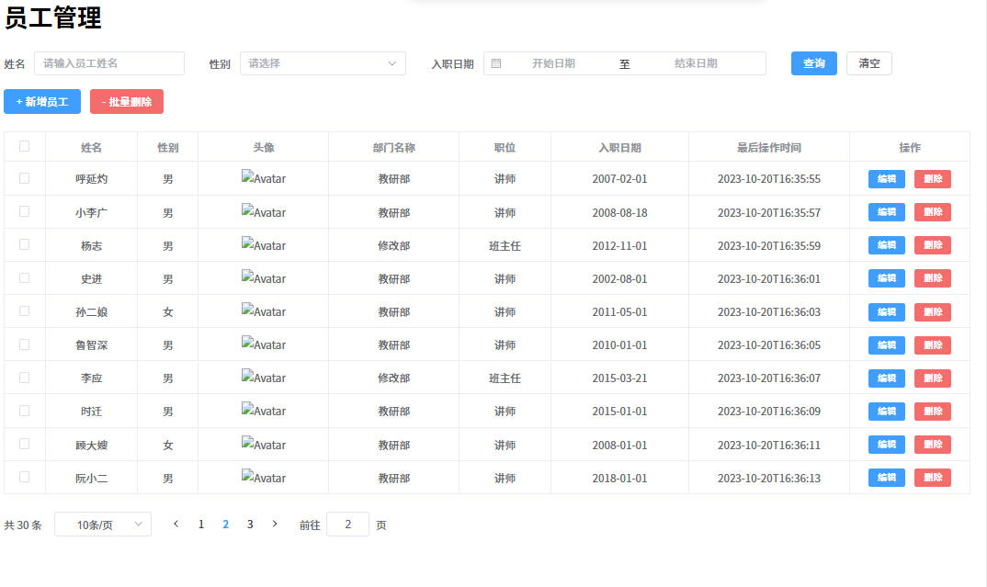
Task: Check the row checkbox for 史进
Action: 25,277
